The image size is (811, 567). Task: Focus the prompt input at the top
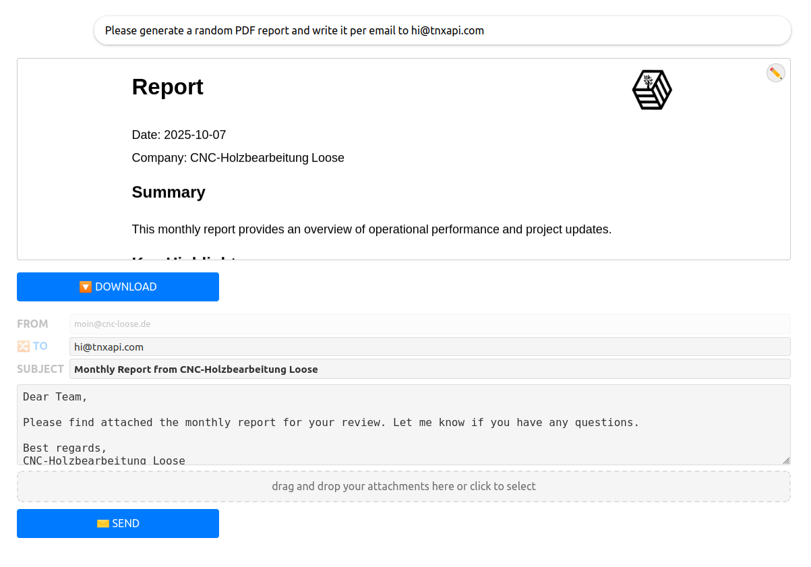click(x=442, y=30)
